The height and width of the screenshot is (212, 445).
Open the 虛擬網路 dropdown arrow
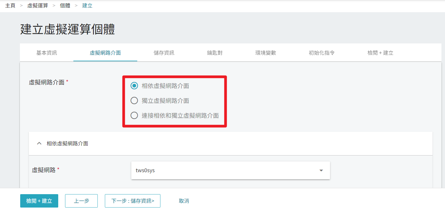click(321, 170)
